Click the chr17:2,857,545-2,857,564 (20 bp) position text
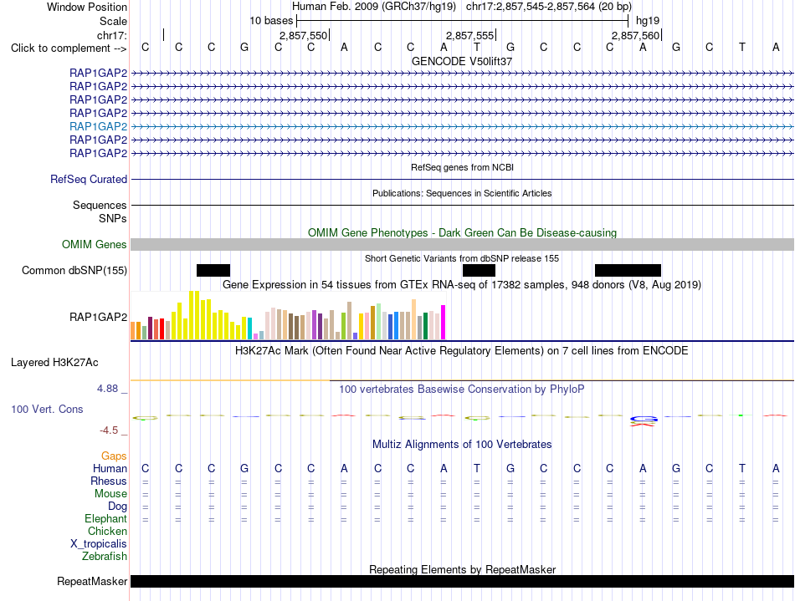Screen dimensions: 795x601 click(549, 7)
